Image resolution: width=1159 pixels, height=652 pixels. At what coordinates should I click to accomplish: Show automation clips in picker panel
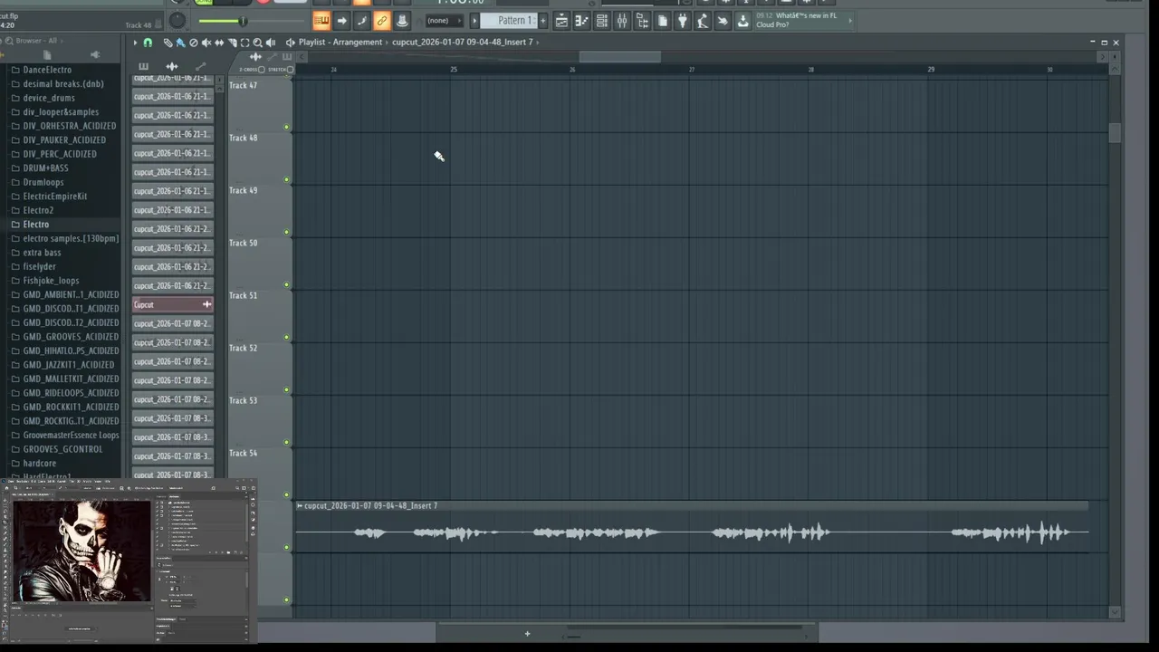click(x=200, y=66)
